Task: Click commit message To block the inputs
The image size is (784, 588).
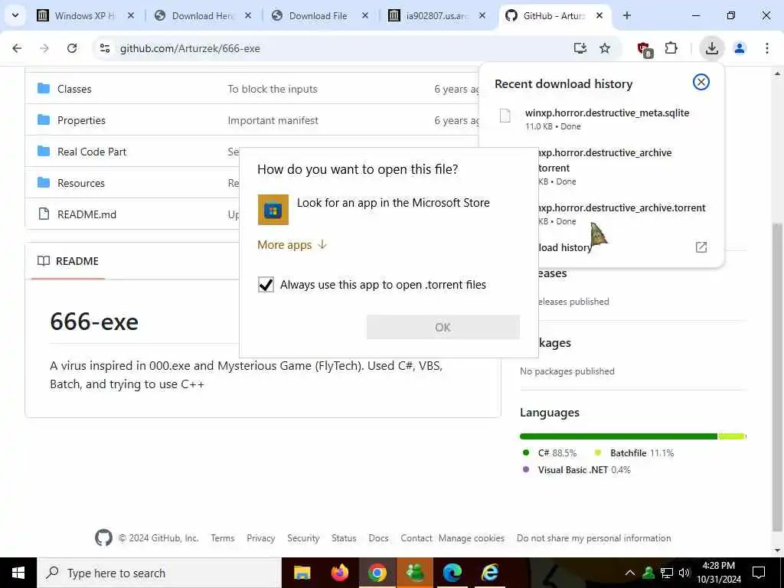Action: 273,89
